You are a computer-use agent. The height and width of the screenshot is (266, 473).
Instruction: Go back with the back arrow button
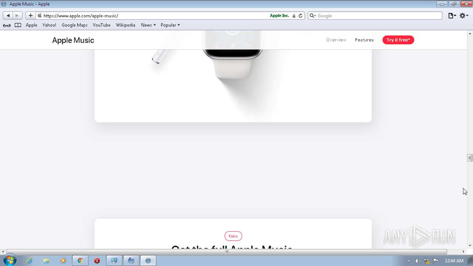coord(8,16)
